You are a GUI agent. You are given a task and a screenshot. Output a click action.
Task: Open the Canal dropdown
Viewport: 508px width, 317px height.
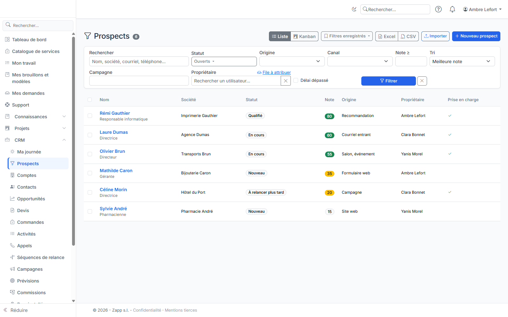pyautogui.click(x=360, y=61)
